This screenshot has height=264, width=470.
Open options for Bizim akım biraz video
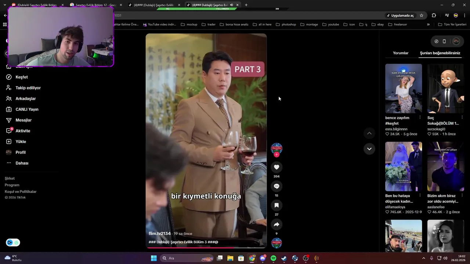coord(462,195)
